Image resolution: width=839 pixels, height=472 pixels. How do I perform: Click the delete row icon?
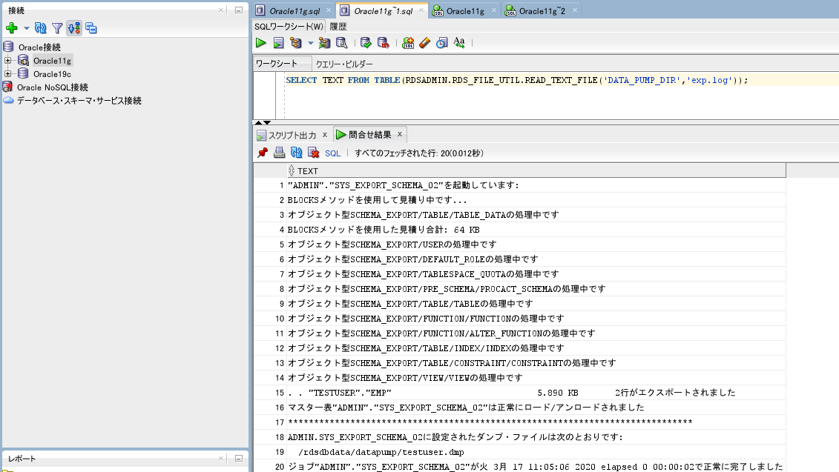314,153
